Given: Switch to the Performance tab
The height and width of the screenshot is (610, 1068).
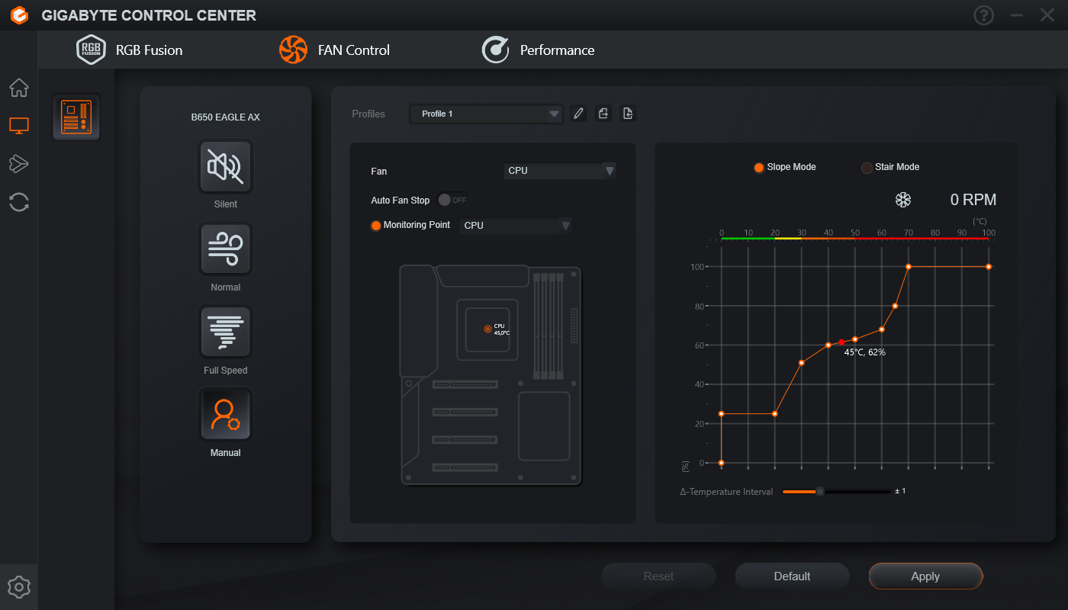Looking at the screenshot, I should [538, 50].
